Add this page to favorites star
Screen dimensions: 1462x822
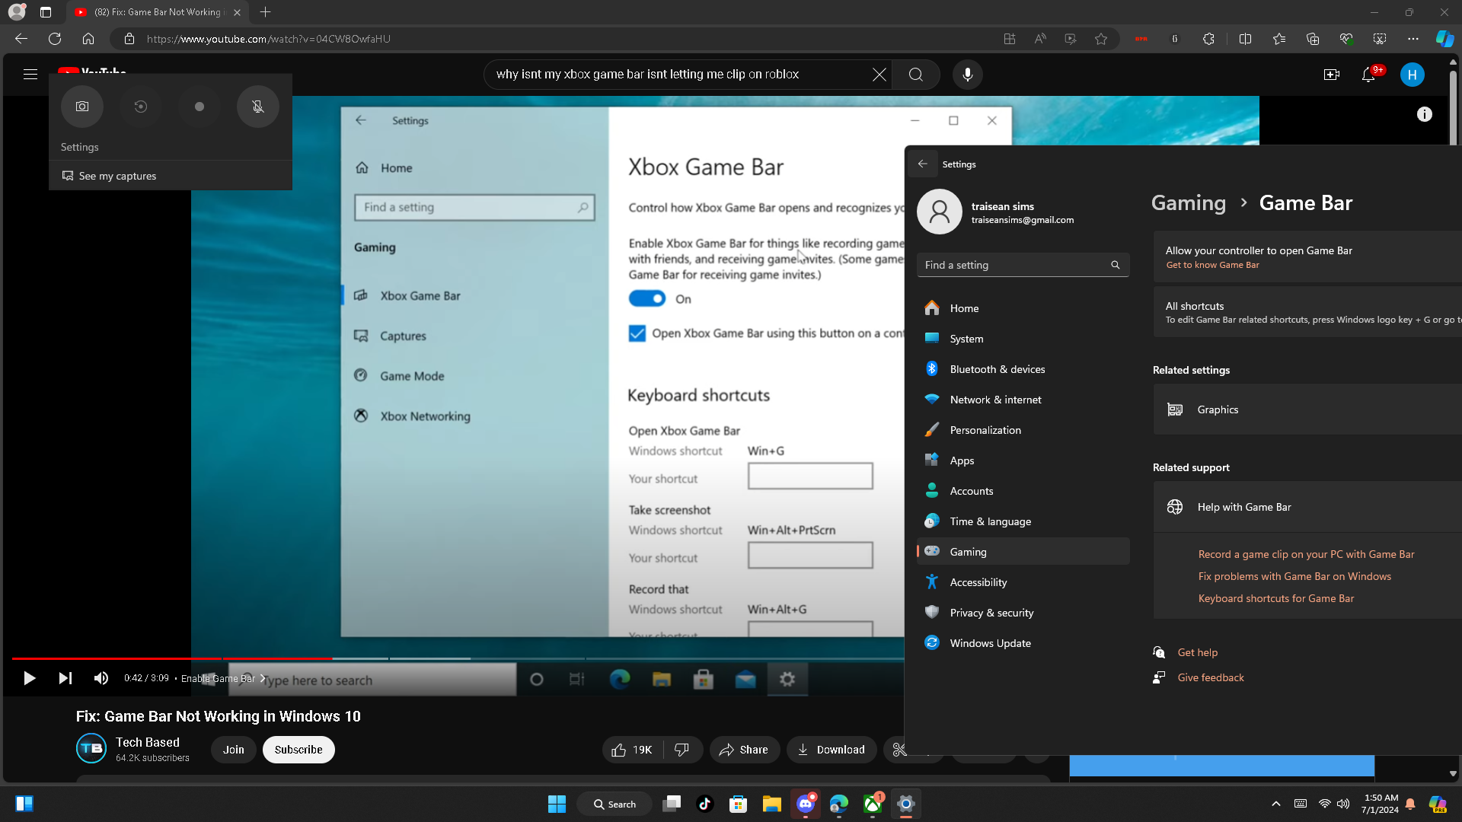coord(1101,39)
